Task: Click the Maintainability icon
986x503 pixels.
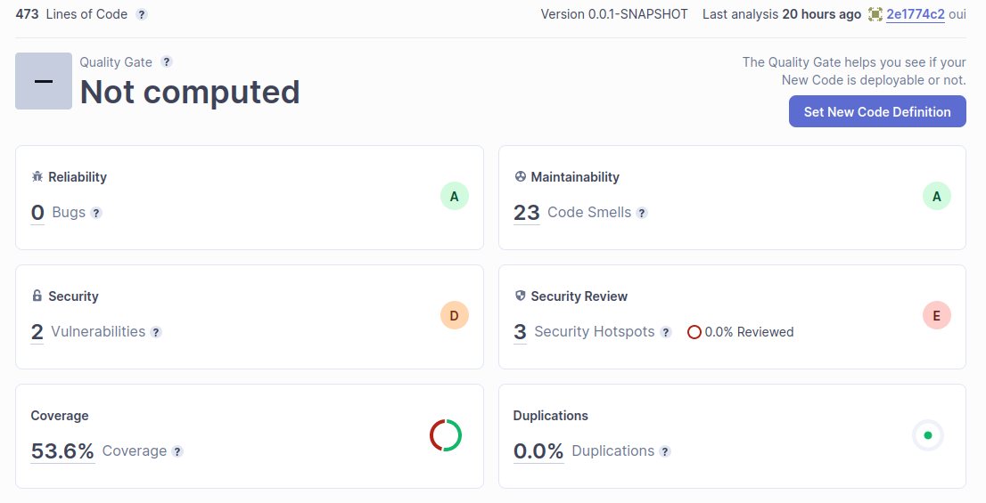Action: pos(520,177)
